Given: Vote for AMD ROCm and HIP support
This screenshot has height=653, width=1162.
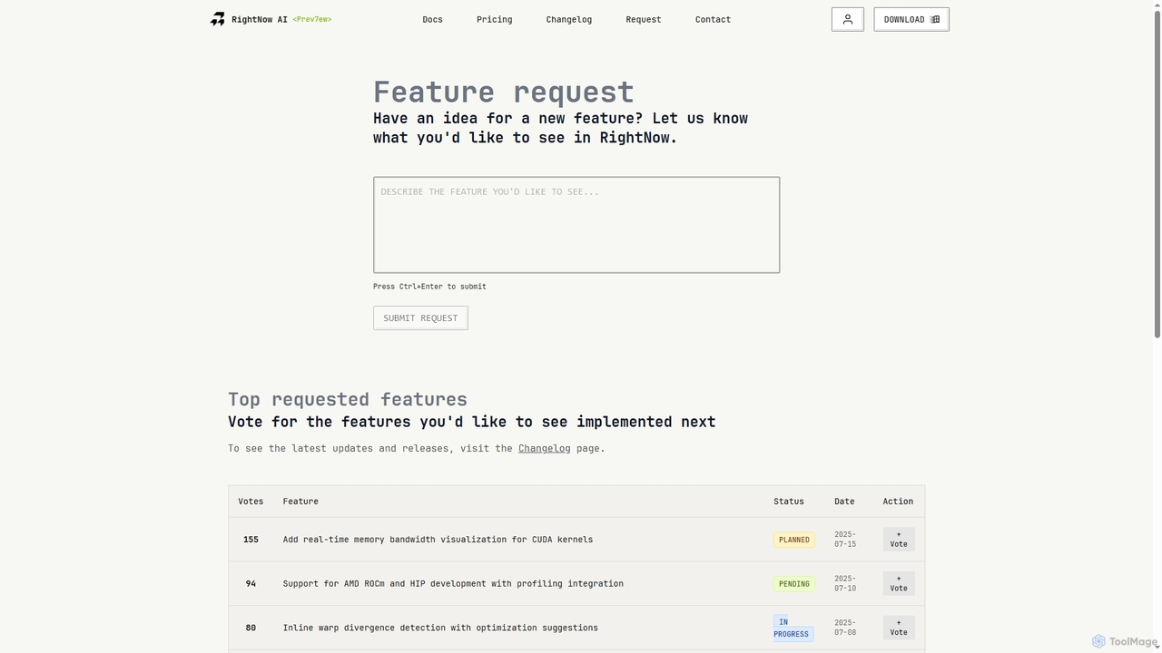Looking at the screenshot, I should click(898, 583).
